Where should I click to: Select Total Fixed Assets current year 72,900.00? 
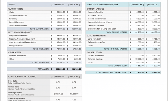click(61, 49)
